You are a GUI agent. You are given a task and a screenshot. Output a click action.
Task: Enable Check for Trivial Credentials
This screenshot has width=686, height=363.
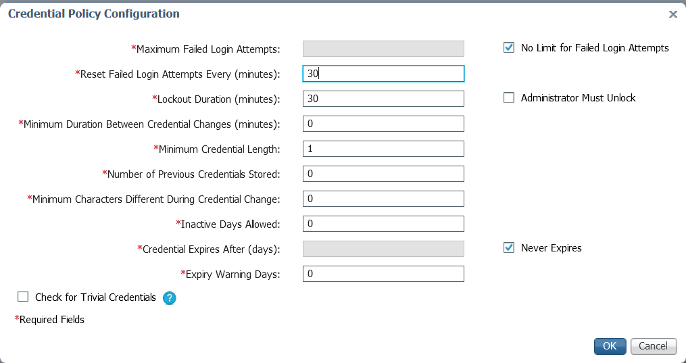pyautogui.click(x=24, y=297)
